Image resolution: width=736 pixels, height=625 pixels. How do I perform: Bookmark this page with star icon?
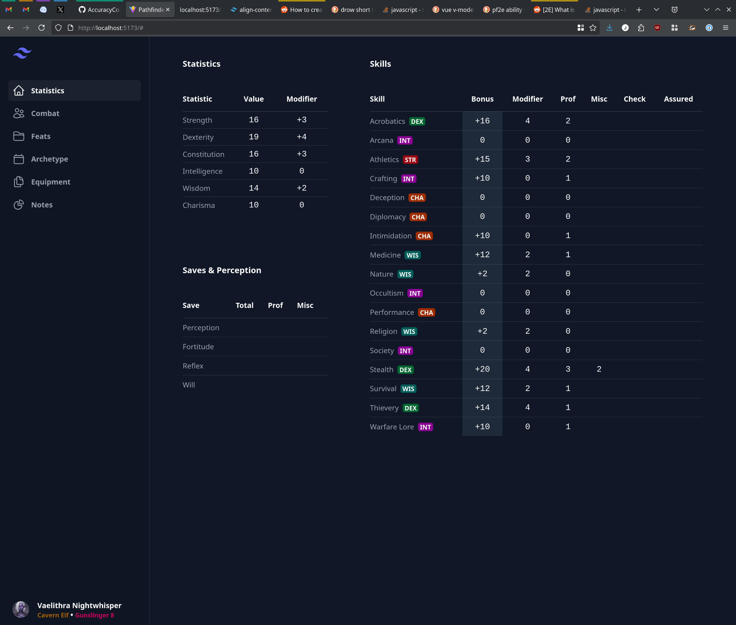[x=593, y=28]
